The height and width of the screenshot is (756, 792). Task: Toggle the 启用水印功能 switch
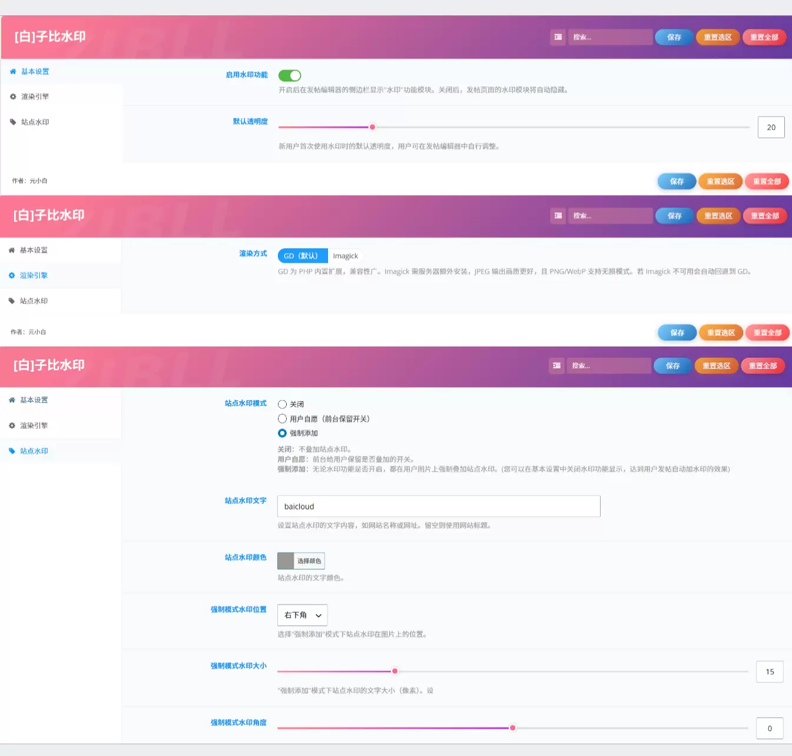290,75
